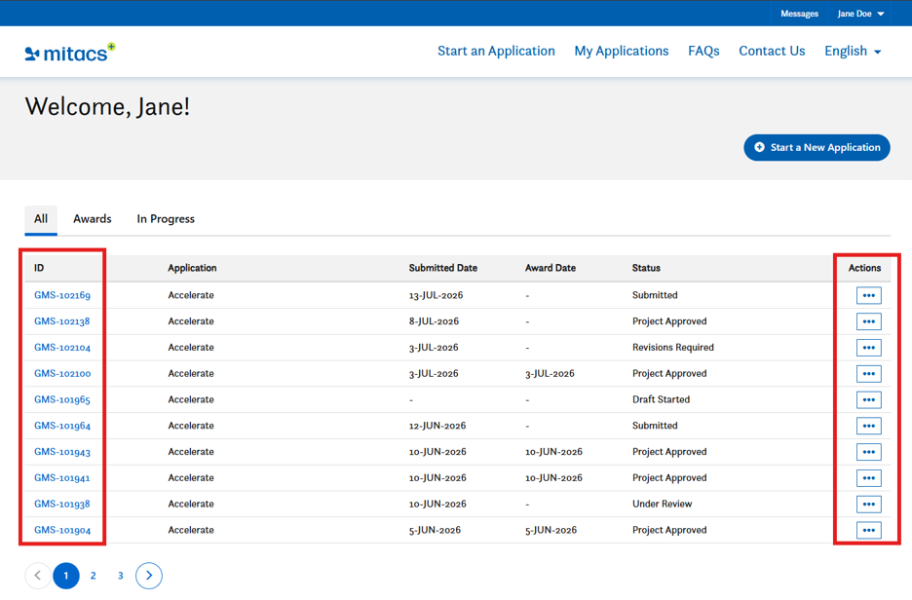Go to page 1 of results
The image size is (912, 600).
66,576
